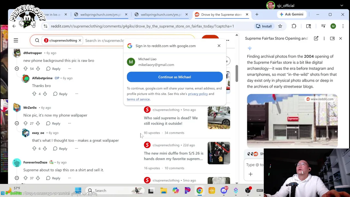The width and height of the screenshot is (350, 197).
Task: Close the 'Drove by the Supreme store' tab
Action: coord(247,14)
